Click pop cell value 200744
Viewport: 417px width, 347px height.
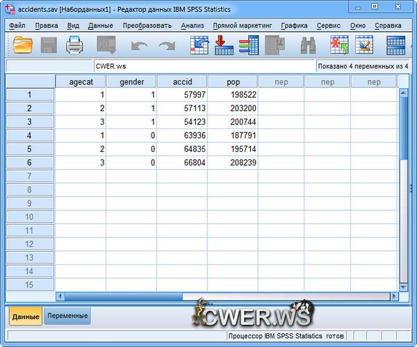point(233,122)
